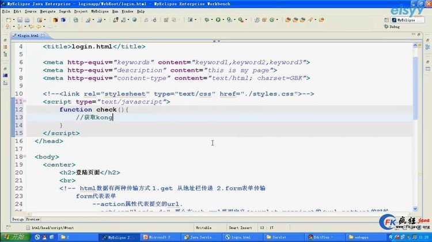The height and width of the screenshot is (242, 432).
Task: Click the first red-topped folder toolbar icon
Action: pyautogui.click(x=288, y=20)
